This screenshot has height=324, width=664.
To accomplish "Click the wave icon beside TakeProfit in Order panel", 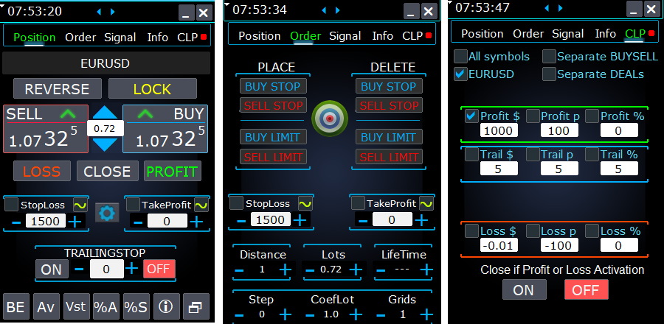I will click(x=426, y=204).
